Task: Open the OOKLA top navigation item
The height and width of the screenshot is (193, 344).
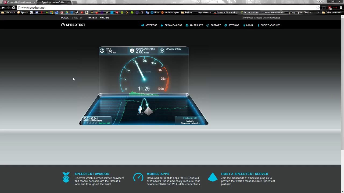Action: tap(65, 18)
